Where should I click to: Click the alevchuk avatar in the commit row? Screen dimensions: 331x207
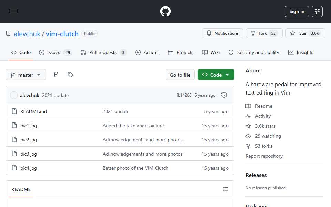[14, 95]
